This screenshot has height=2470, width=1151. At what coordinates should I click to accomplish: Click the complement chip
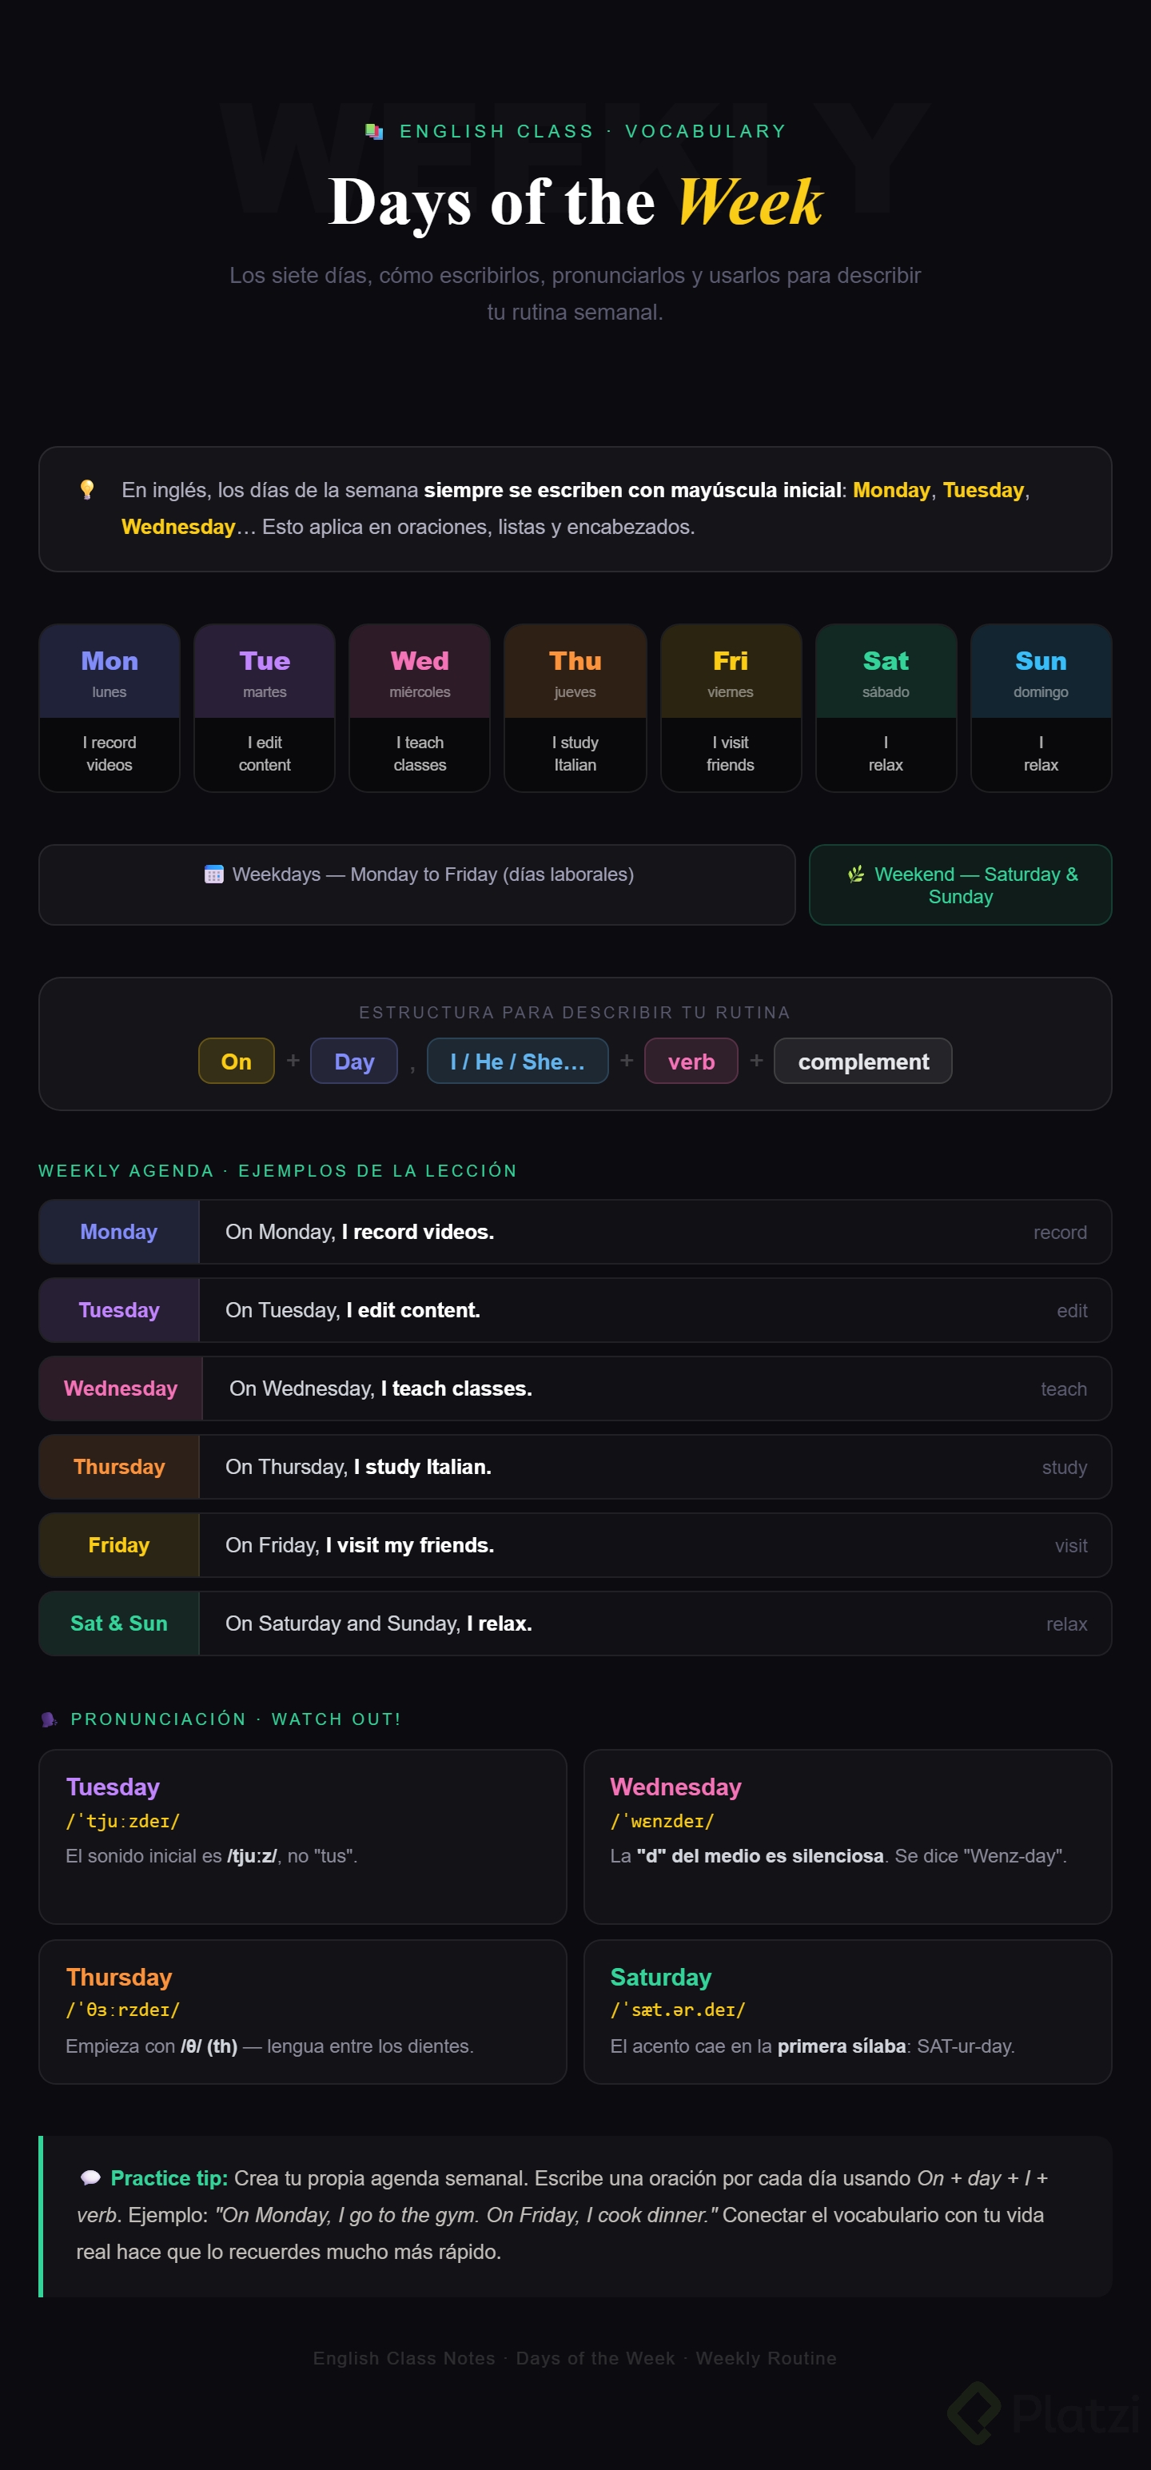coord(862,1062)
